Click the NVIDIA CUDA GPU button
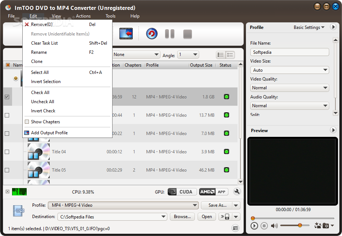 (x=182, y=192)
